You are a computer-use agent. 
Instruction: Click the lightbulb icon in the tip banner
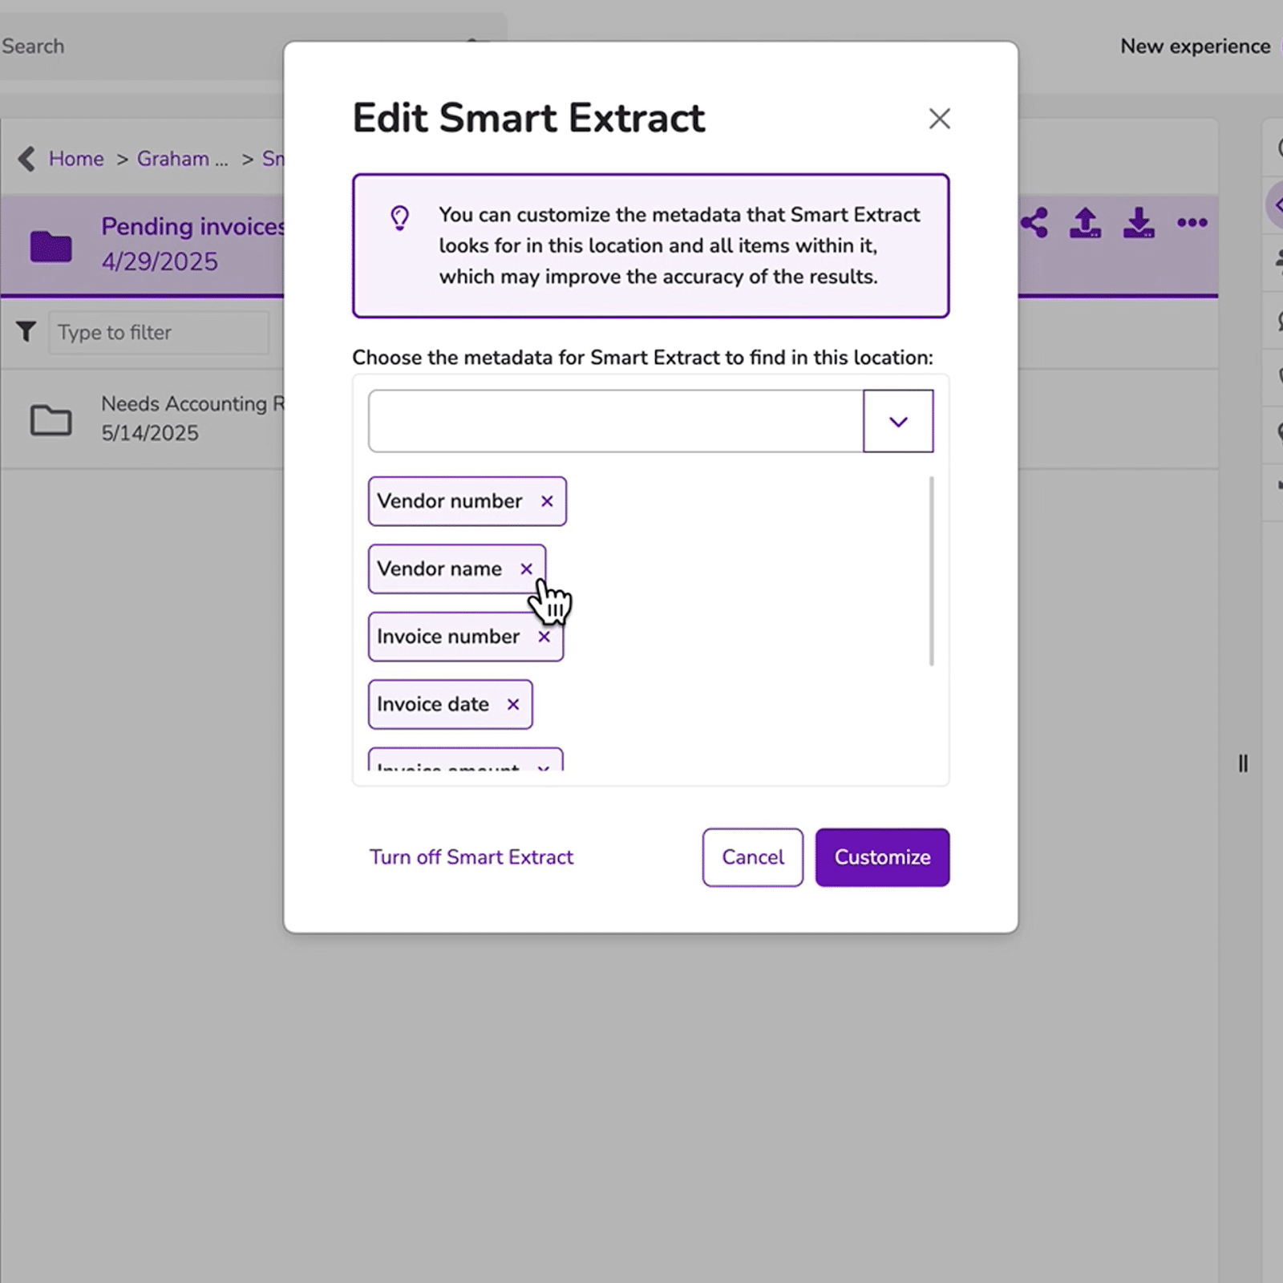[400, 218]
